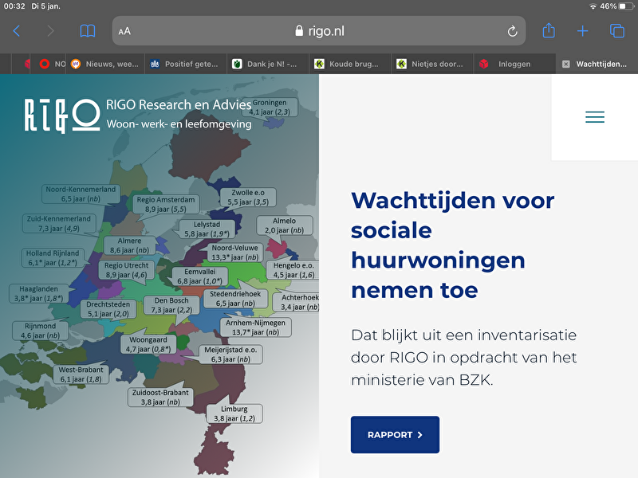Click the Holland Rijnland label
638x478 pixels.
click(53, 257)
